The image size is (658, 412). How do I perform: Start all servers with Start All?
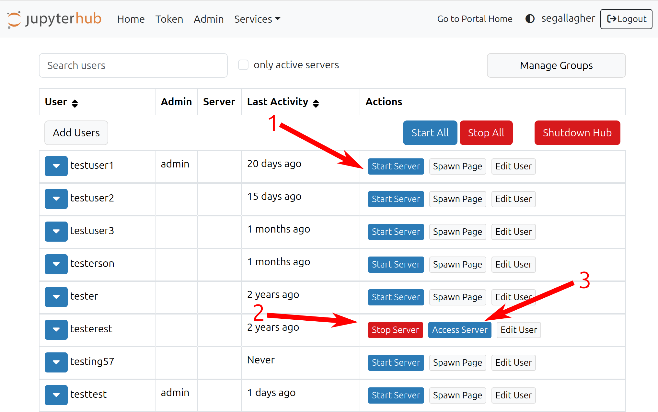coord(430,133)
